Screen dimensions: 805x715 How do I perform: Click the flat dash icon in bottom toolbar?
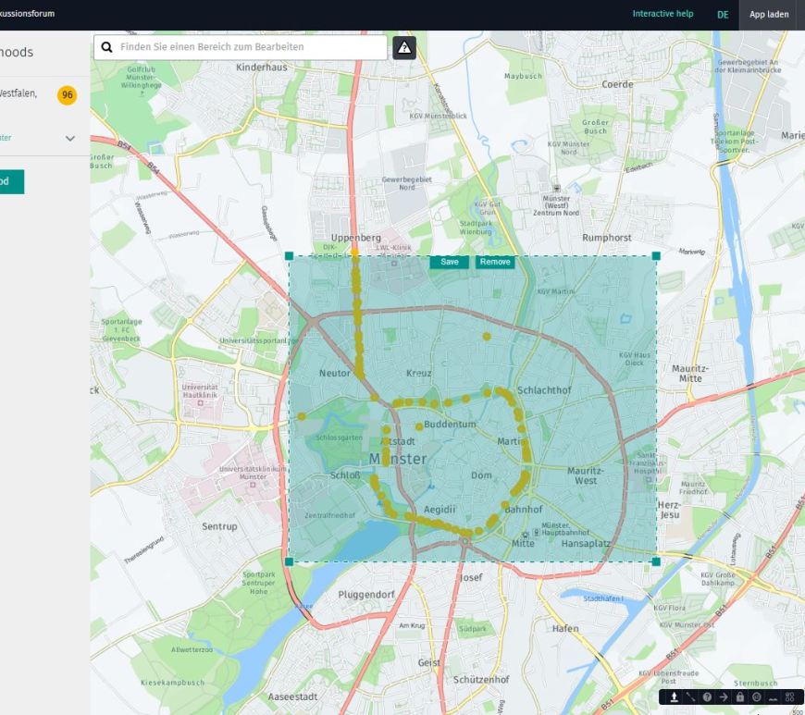tap(773, 697)
